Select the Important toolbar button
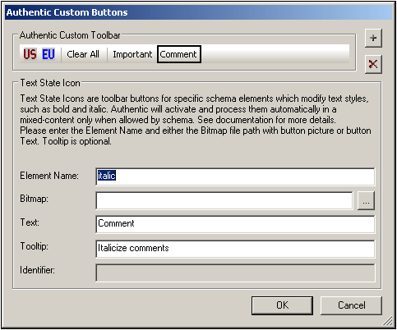This screenshot has width=397, height=330. coord(132,54)
